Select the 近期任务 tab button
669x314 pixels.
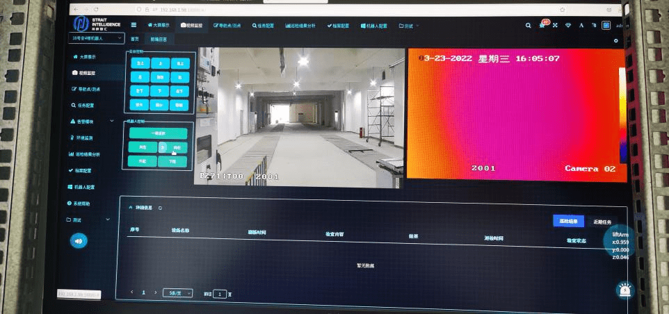tap(602, 222)
